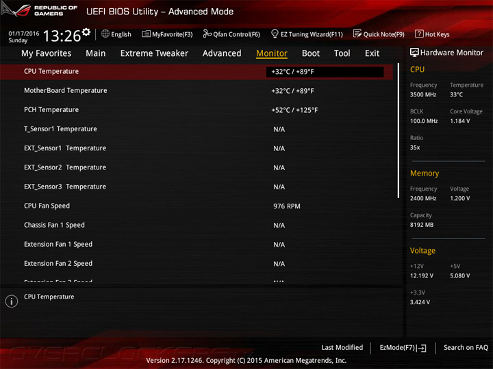
Task: Click the 8192 MB capacity value
Action: (422, 225)
